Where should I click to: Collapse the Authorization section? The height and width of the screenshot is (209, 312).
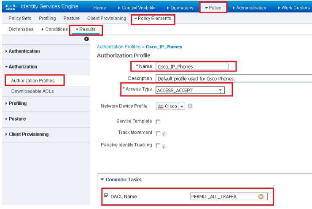click(21, 67)
